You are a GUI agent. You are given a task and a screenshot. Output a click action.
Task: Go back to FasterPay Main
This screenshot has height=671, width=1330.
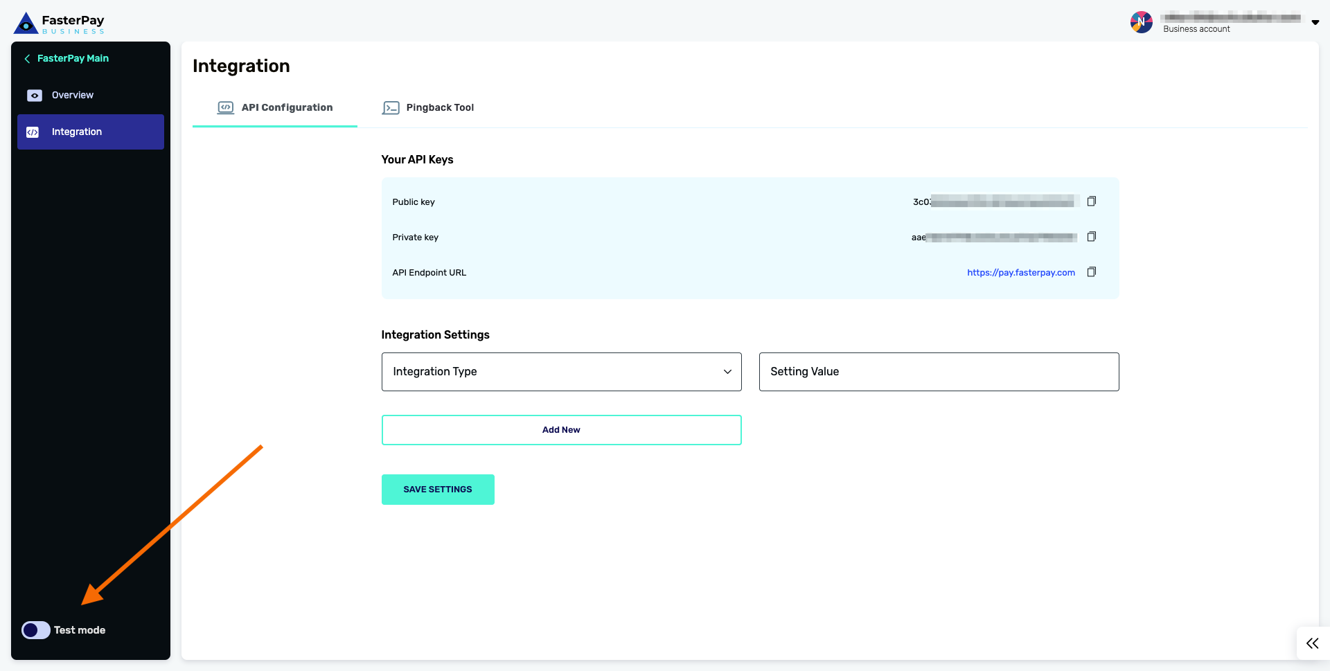(x=66, y=59)
